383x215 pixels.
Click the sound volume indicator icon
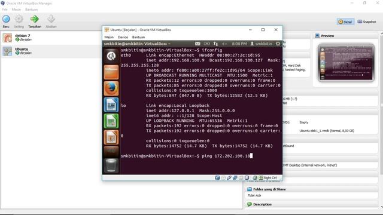[x=224, y=44]
